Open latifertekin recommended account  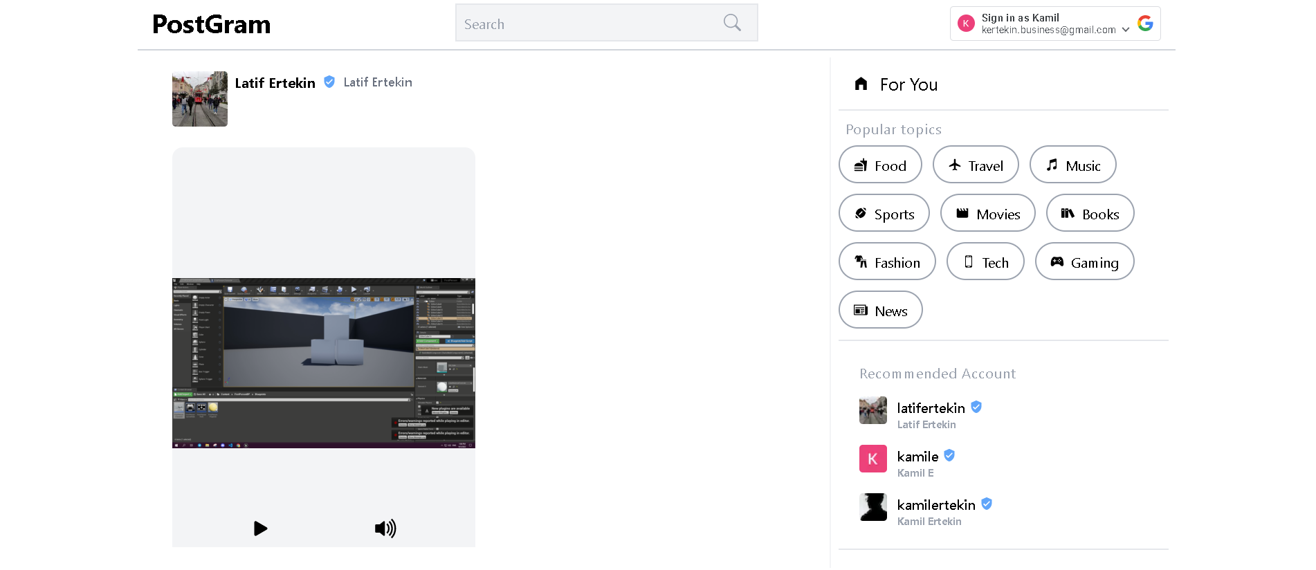click(x=931, y=408)
